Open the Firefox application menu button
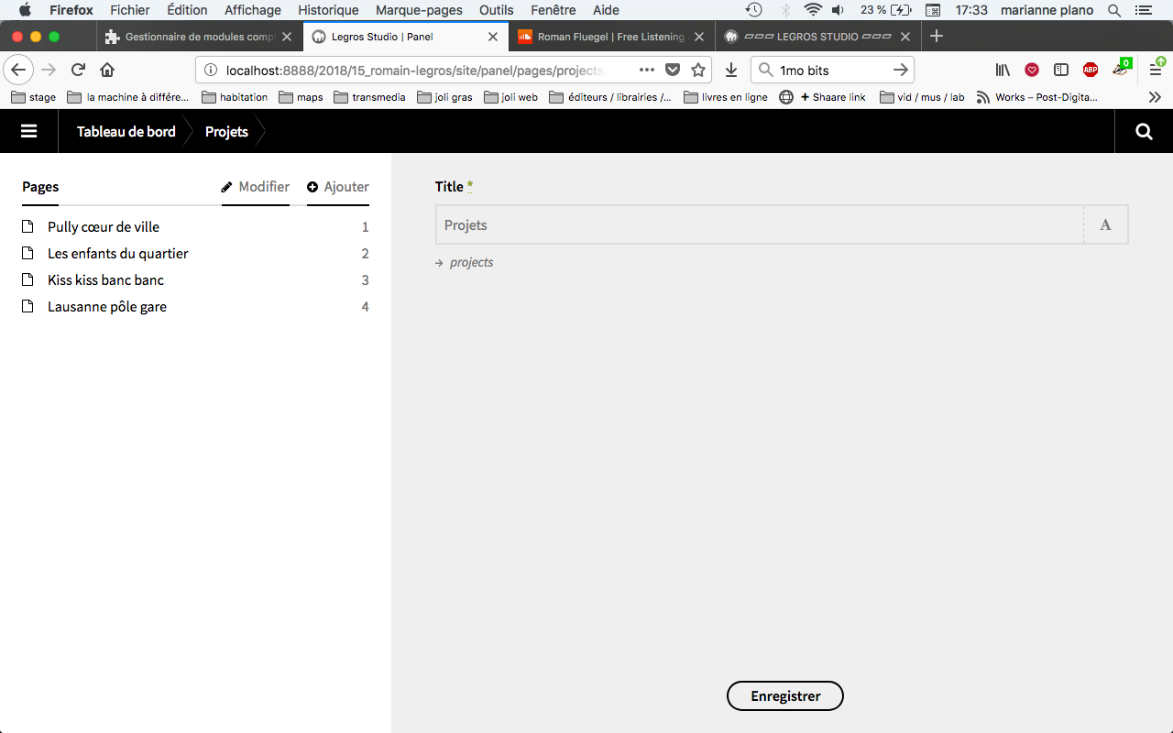 click(x=1156, y=70)
